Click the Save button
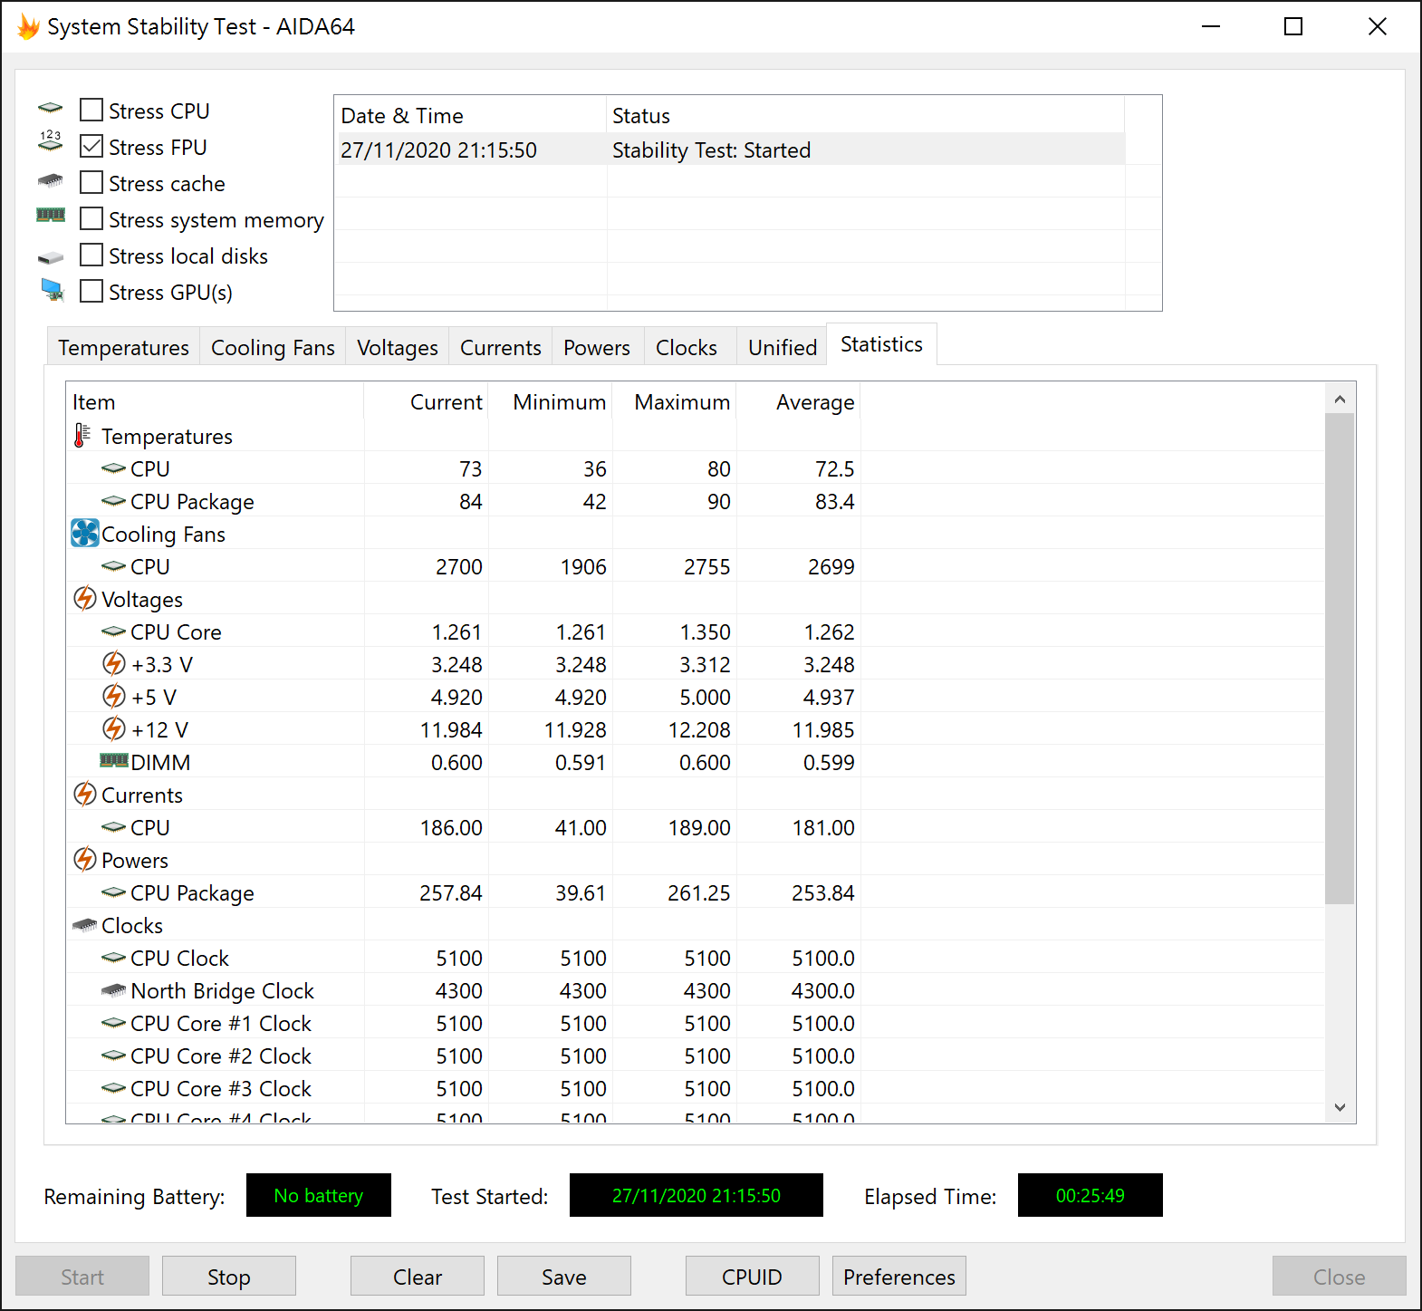 (564, 1277)
